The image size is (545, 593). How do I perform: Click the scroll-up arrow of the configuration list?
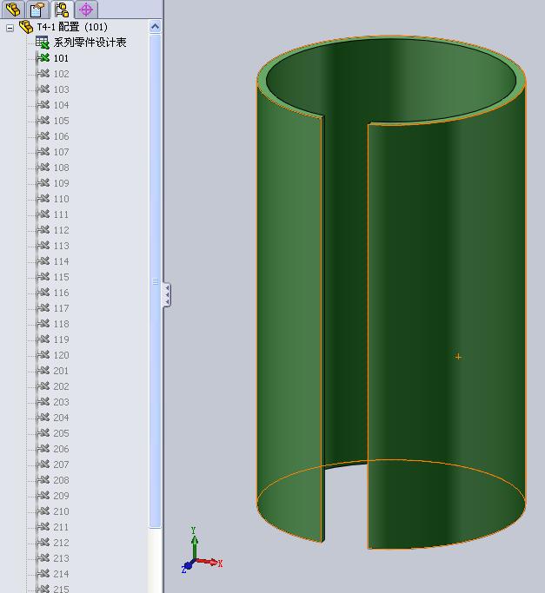tap(155, 26)
